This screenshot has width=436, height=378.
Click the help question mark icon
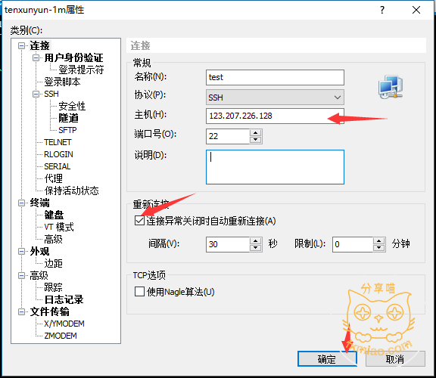click(382, 10)
